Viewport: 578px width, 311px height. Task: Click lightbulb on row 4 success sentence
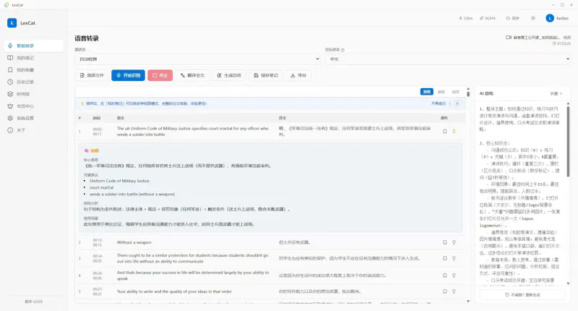point(454,276)
